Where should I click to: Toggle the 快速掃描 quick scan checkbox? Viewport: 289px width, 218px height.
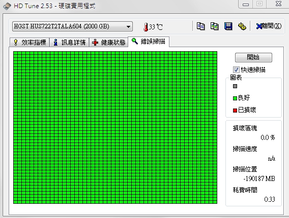[x=236, y=70]
